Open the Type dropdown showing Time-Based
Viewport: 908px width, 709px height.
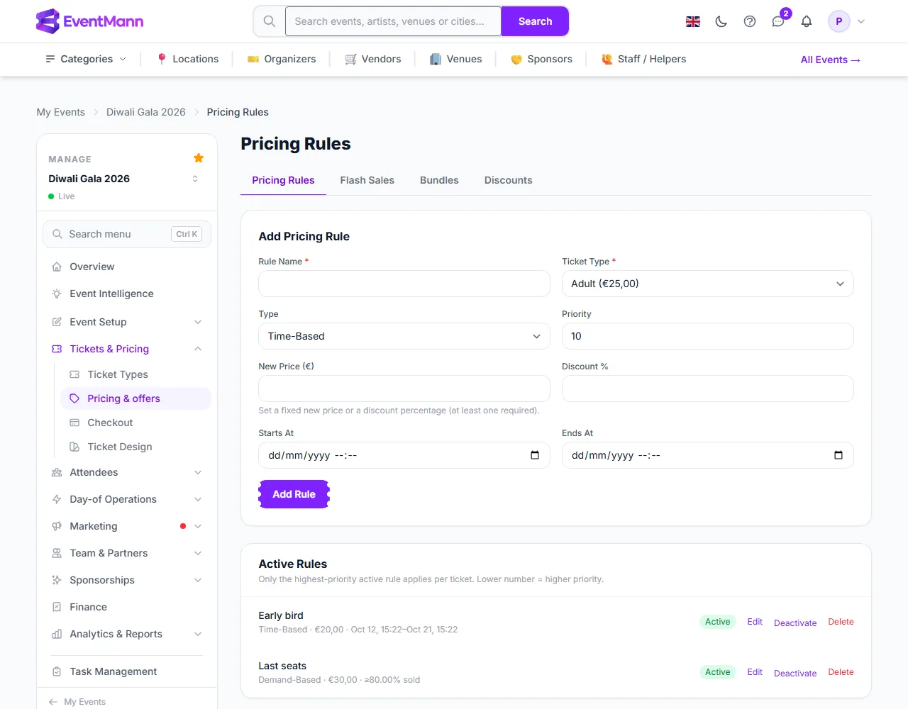coord(404,336)
